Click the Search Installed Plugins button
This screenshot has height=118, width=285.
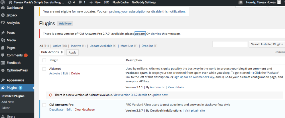[267, 44]
